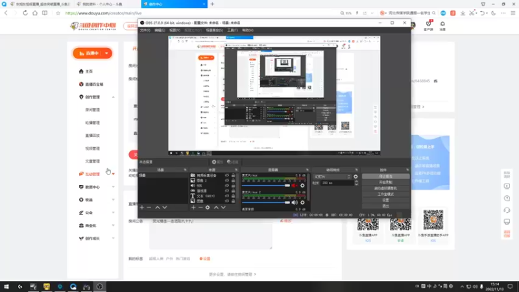The image size is (519, 292).
Task: Hide the 文本 (GDI+) source
Action: [227, 196]
